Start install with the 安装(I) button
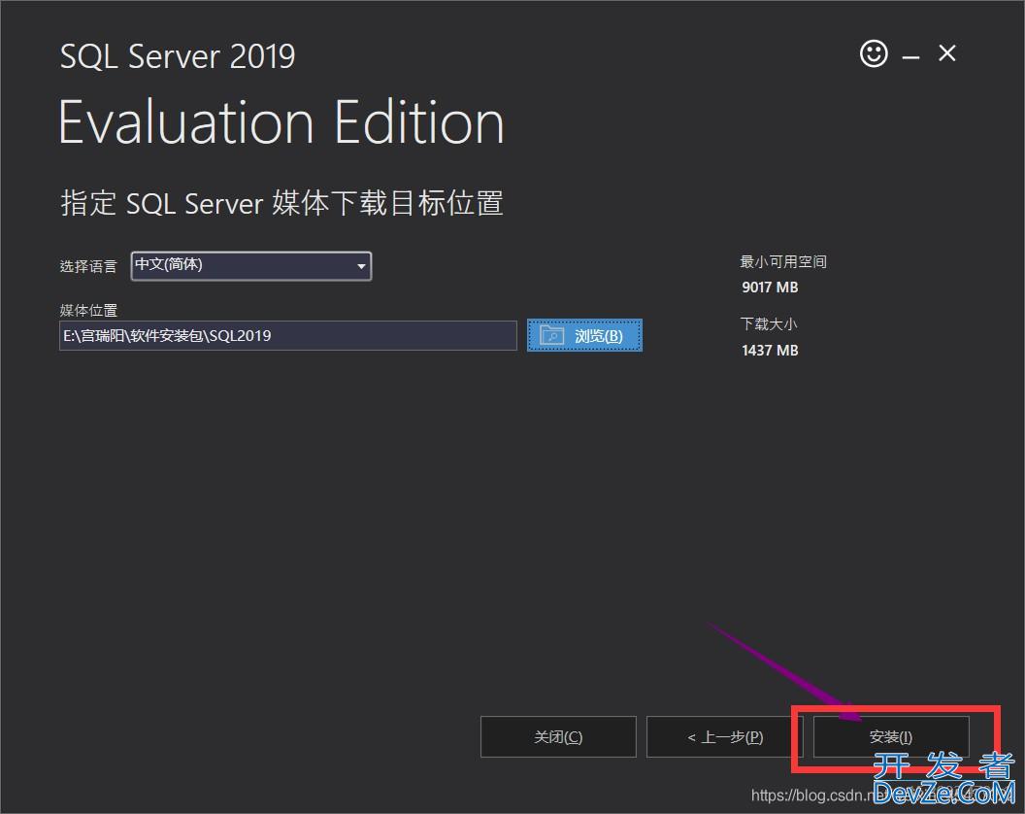Viewport: 1025px width, 814px height. [x=890, y=737]
